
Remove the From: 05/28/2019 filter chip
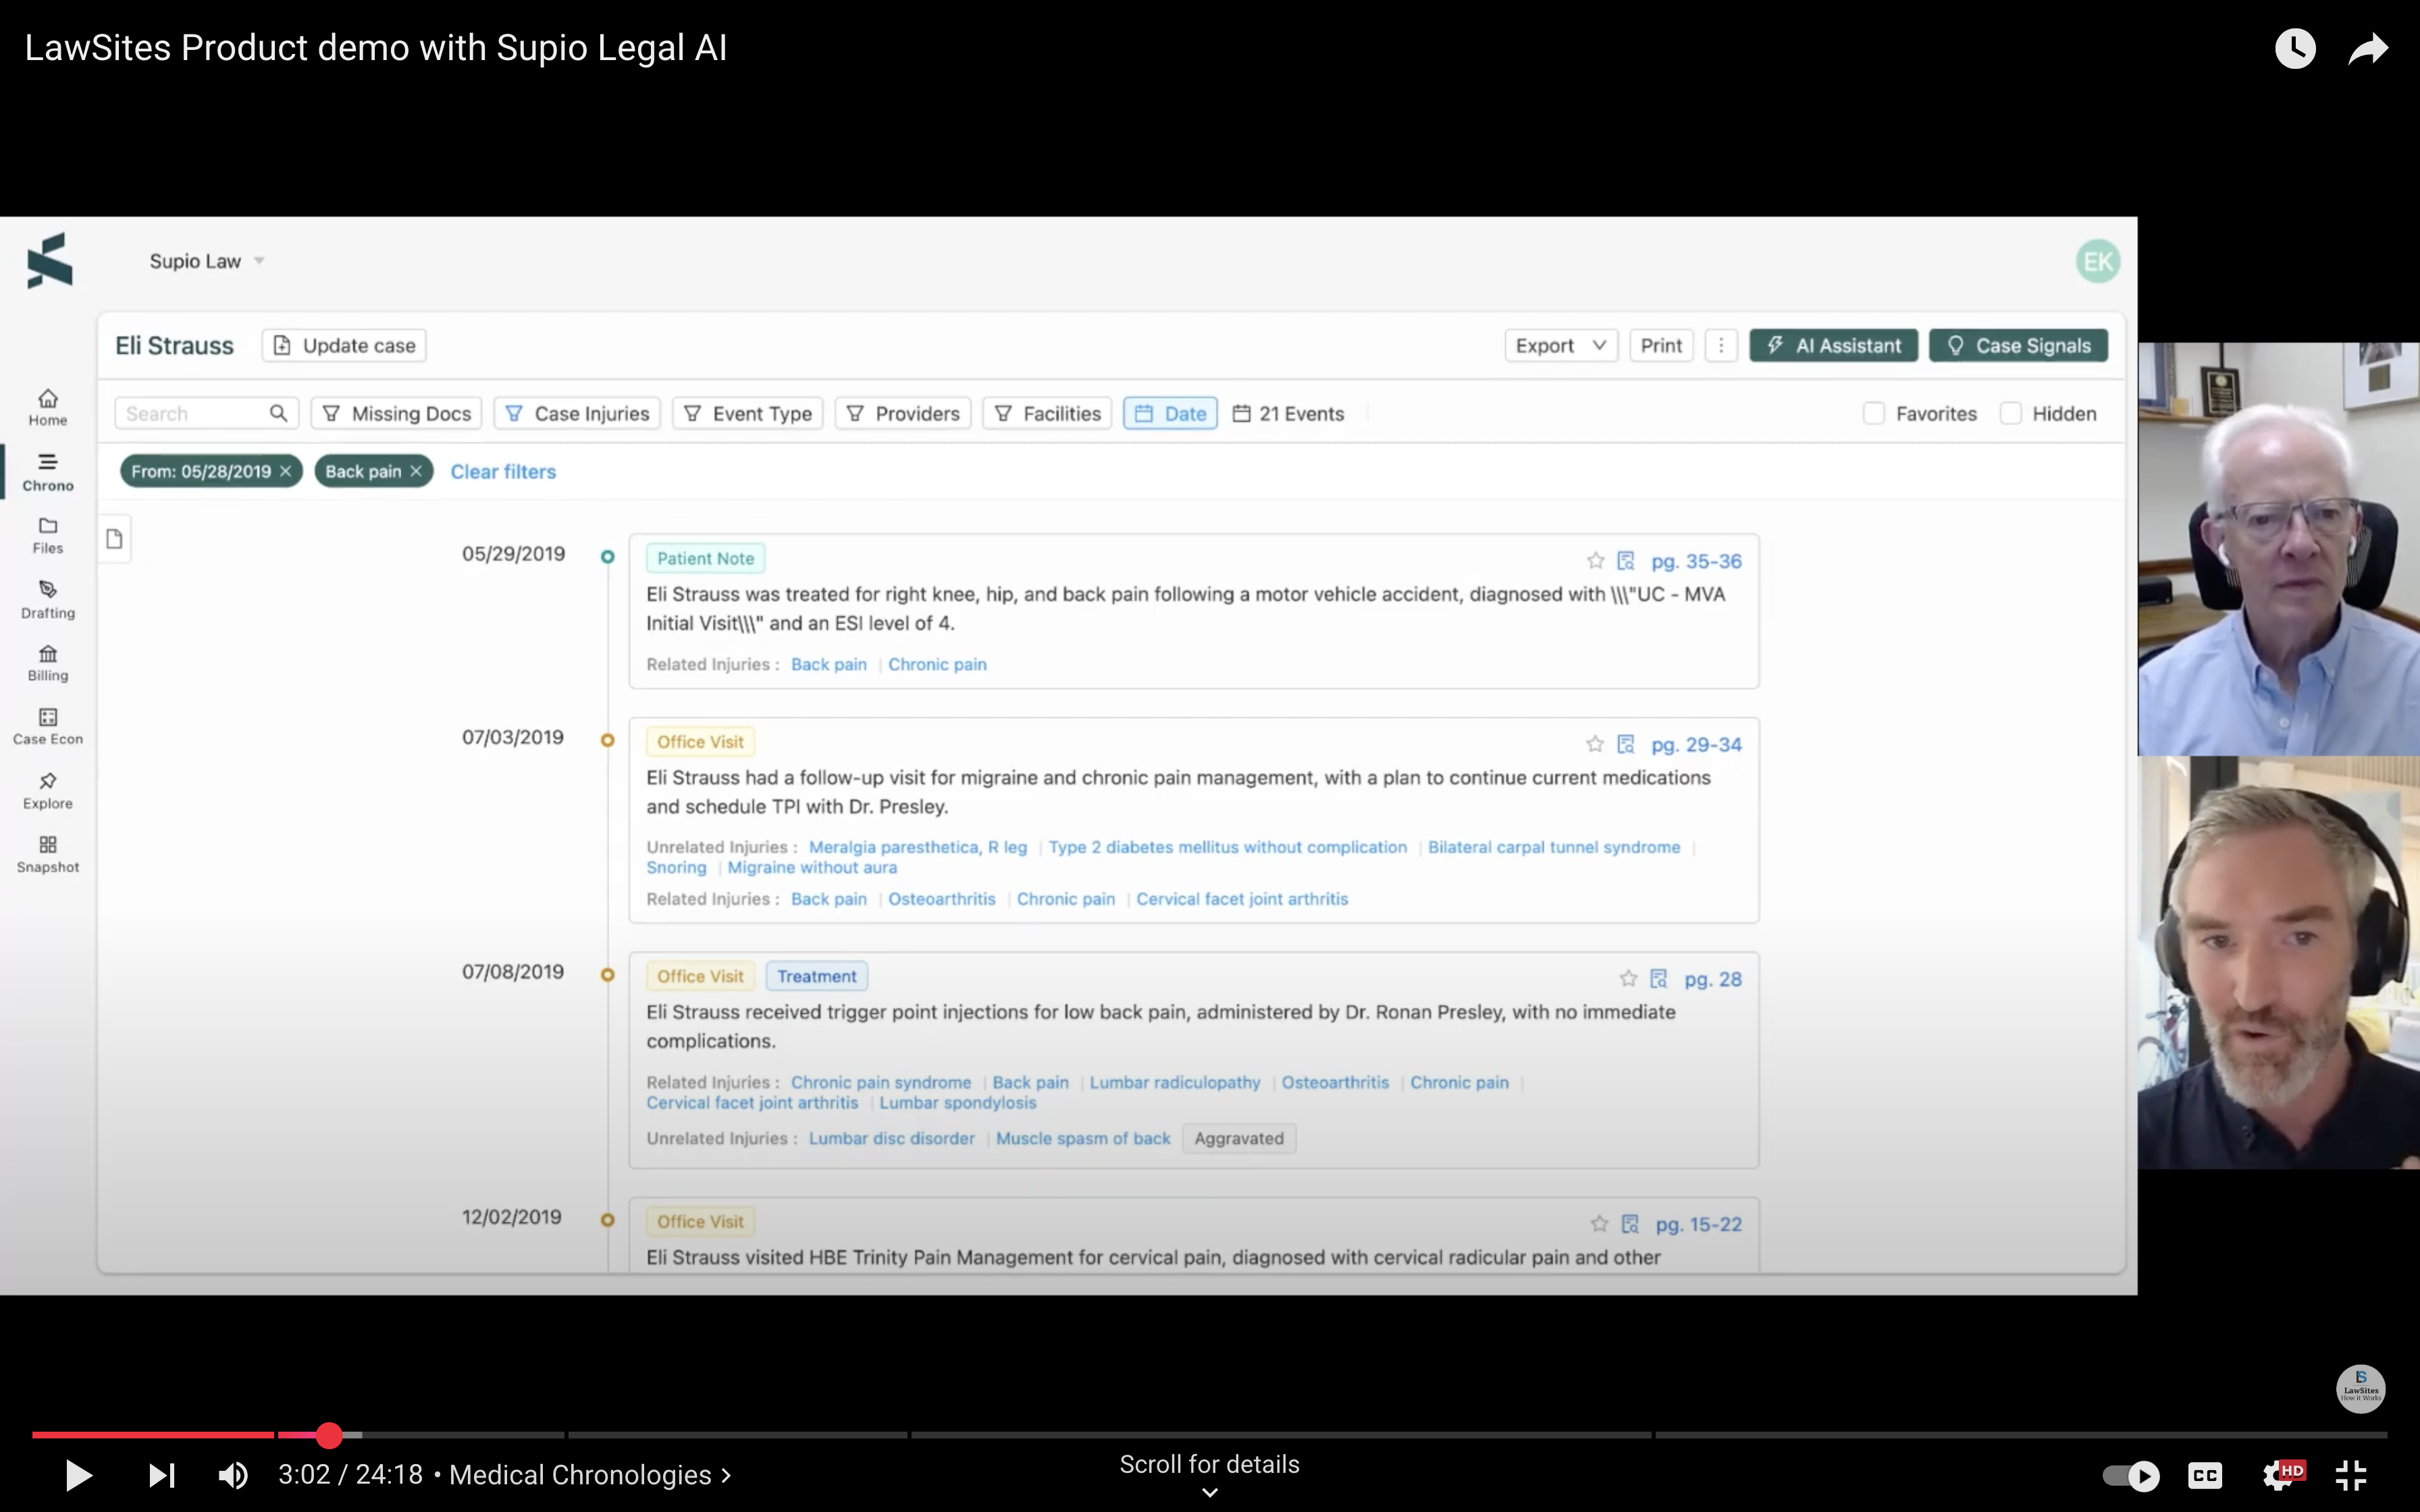point(285,471)
